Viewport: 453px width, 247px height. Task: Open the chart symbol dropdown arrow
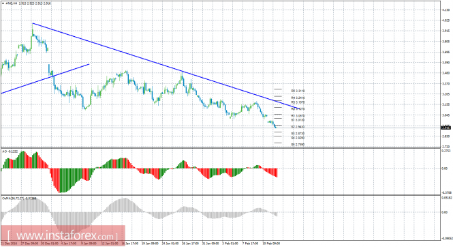coord(3,4)
